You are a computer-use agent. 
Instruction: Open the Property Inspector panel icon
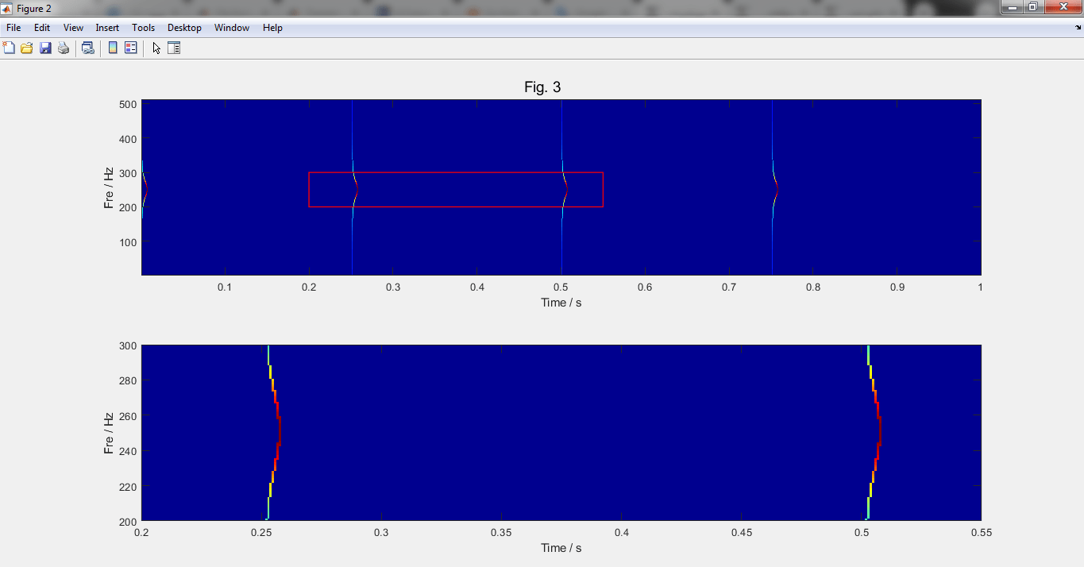[174, 48]
